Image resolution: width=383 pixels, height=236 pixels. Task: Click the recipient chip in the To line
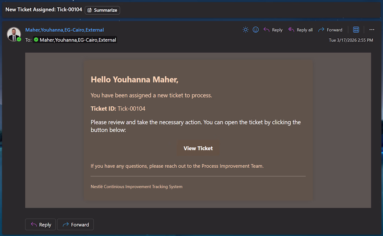75,40
